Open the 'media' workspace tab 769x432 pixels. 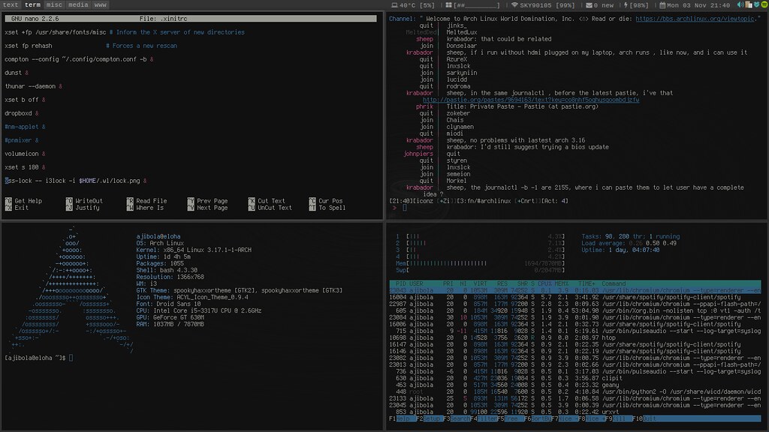77,5
